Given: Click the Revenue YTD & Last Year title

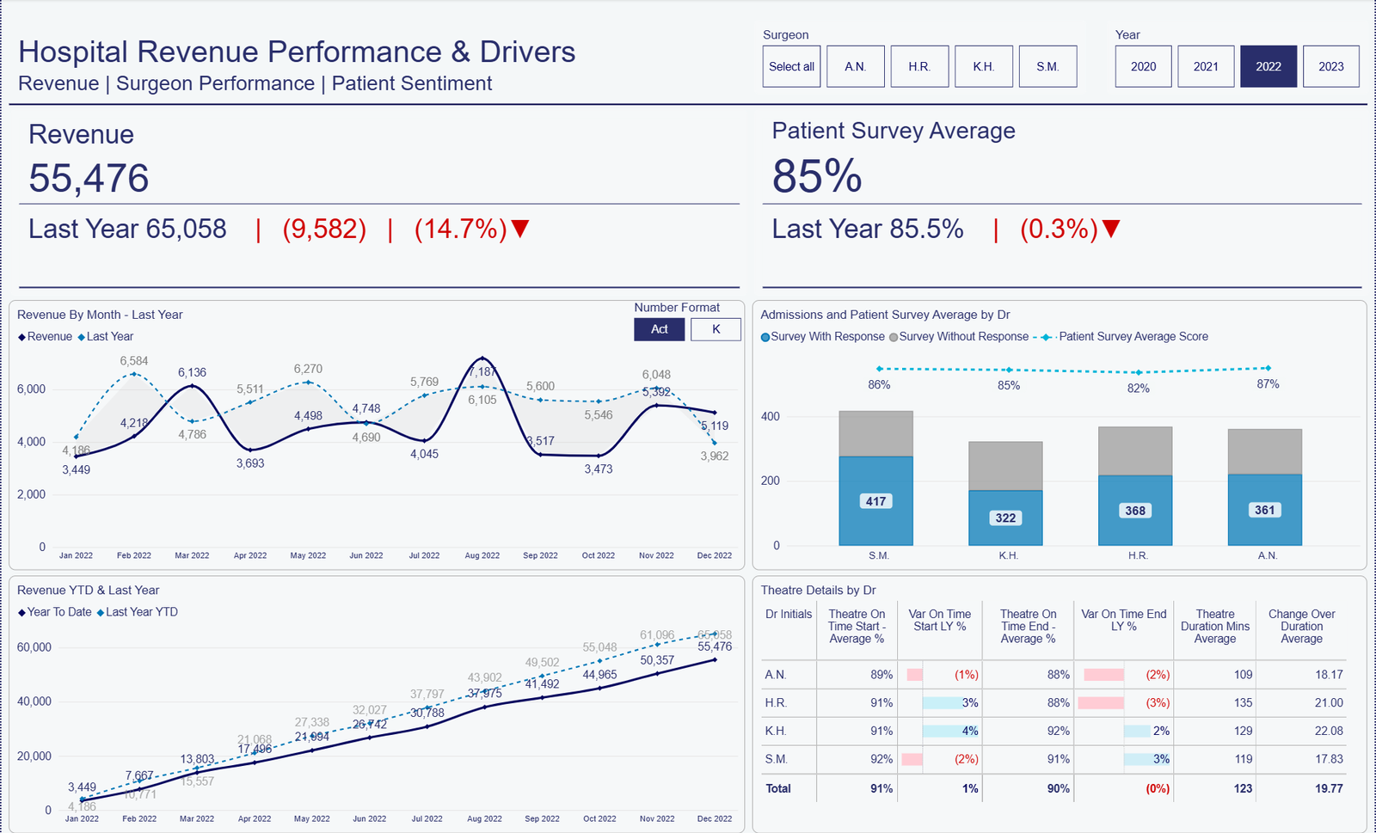Looking at the screenshot, I should [88, 591].
